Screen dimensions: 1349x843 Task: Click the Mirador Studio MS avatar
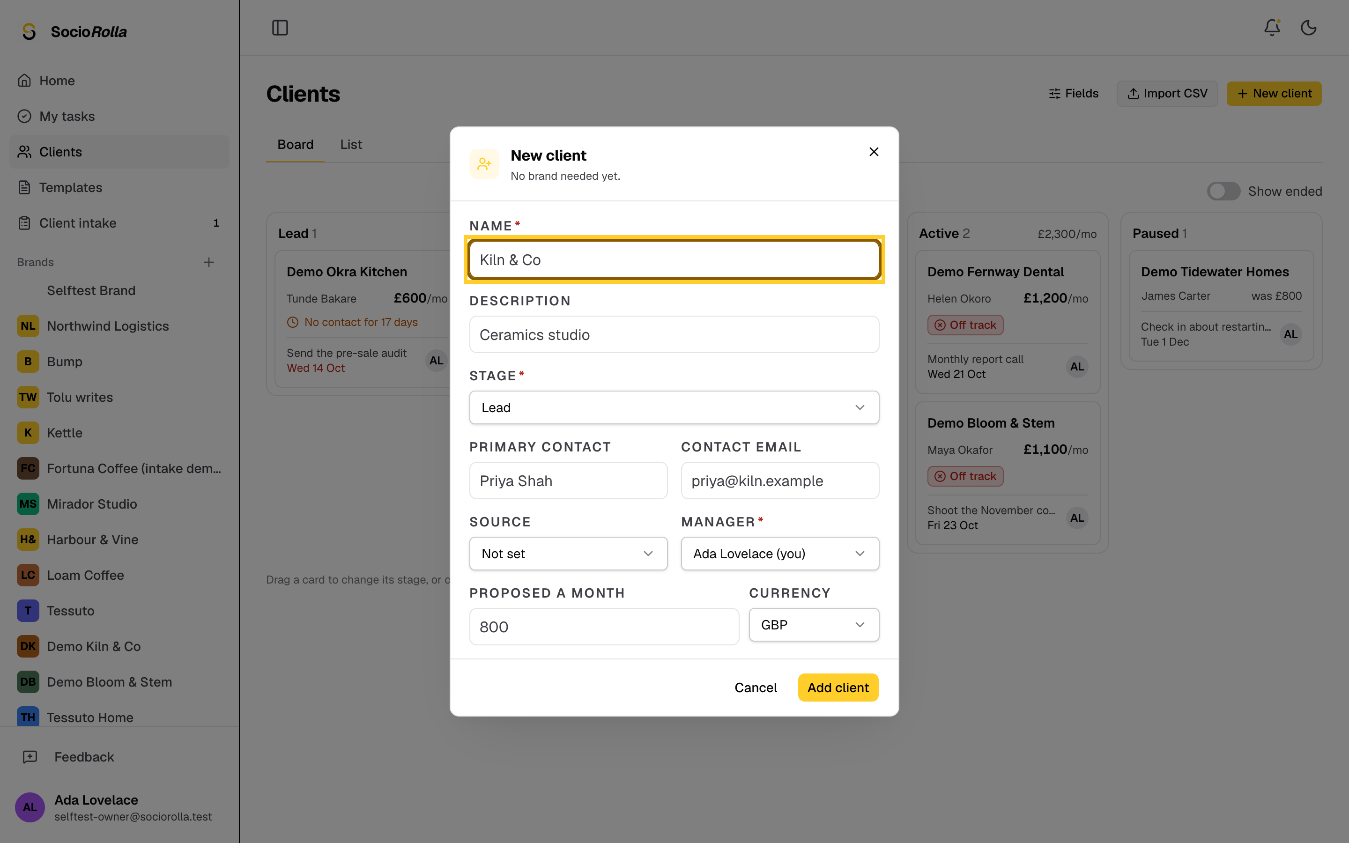coord(28,504)
